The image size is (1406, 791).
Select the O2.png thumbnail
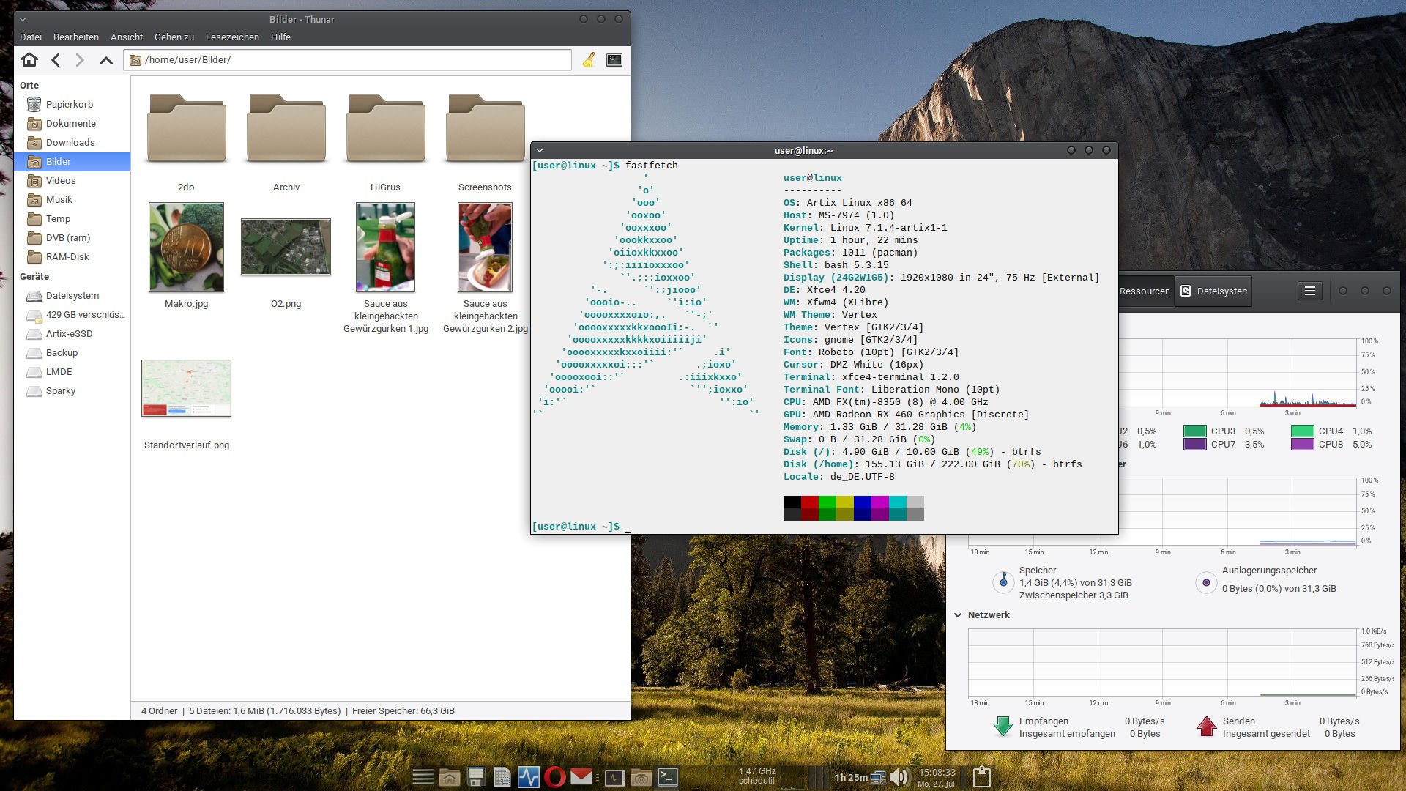(286, 247)
